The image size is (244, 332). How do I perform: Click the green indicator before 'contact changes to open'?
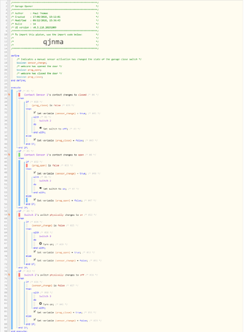19,155
